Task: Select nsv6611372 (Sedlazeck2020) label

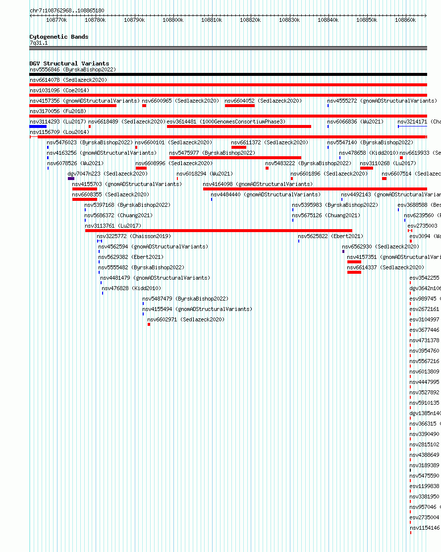Action: click(x=270, y=142)
